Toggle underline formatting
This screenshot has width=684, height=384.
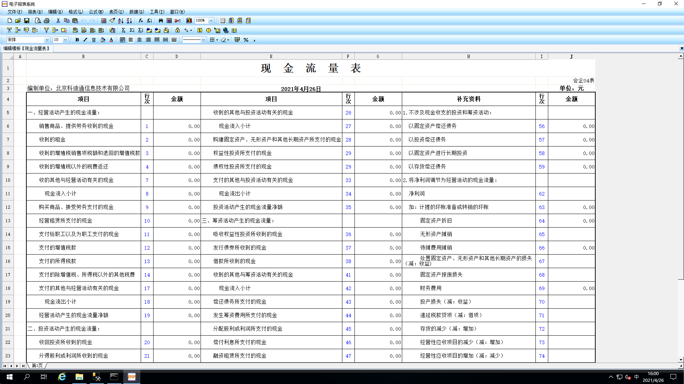[x=94, y=40]
